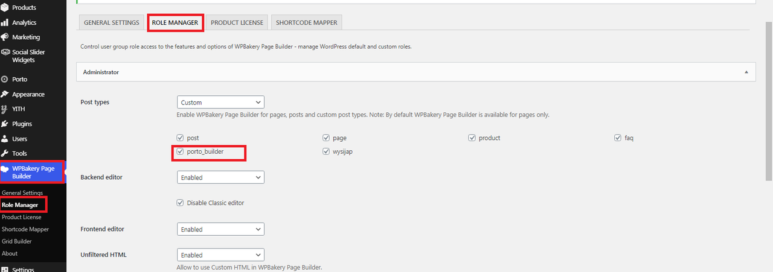Screen dimensions: 773x272
Task: Click the Porto theme icon
Action: [5, 80]
